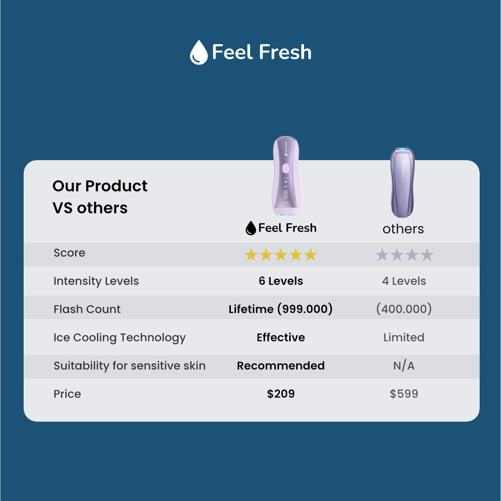Click the gold five-star score rating

pos(281,255)
